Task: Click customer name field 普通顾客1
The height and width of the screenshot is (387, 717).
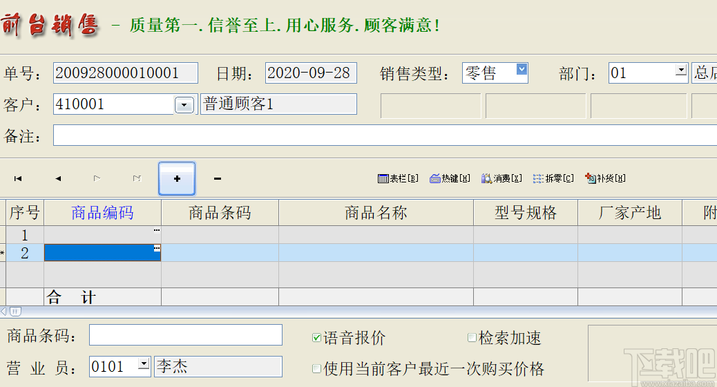Action: [278, 104]
